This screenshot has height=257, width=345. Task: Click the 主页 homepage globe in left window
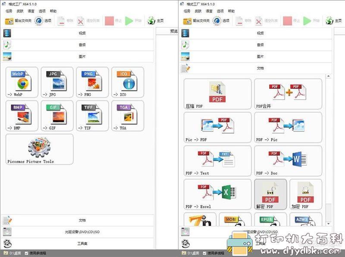tap(155, 21)
